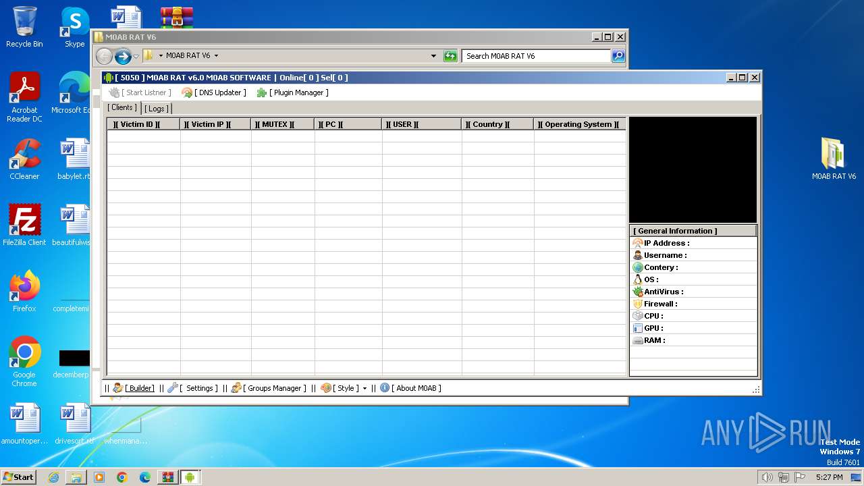Open the Plugin Manager
This screenshot has height=486, width=864.
coord(292,92)
